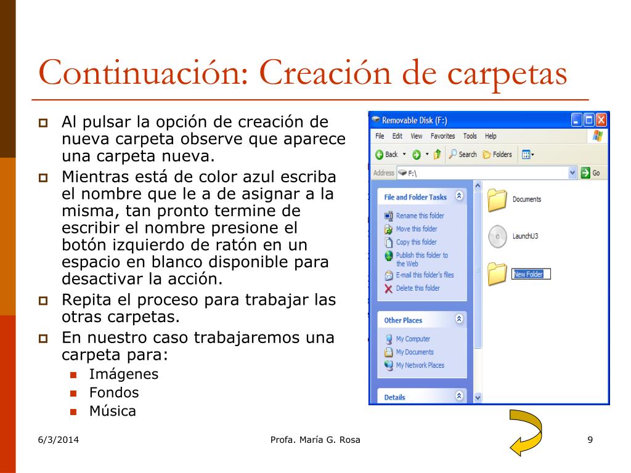Click the green Go button
This screenshot has height=473, width=631.
pos(590,173)
